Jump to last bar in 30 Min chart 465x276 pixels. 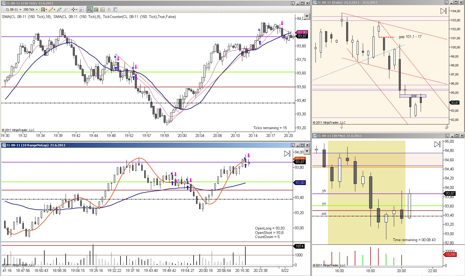pyautogui.click(x=437, y=144)
